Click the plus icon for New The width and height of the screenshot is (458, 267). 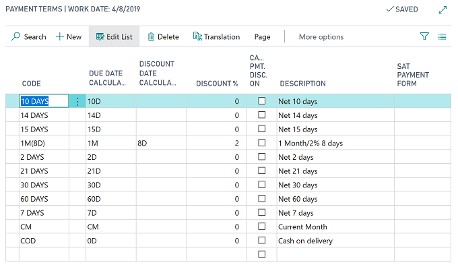tap(59, 36)
